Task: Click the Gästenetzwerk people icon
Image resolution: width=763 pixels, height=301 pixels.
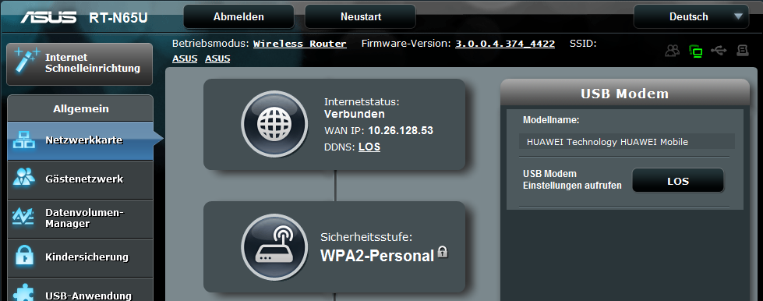Action: 23,177
